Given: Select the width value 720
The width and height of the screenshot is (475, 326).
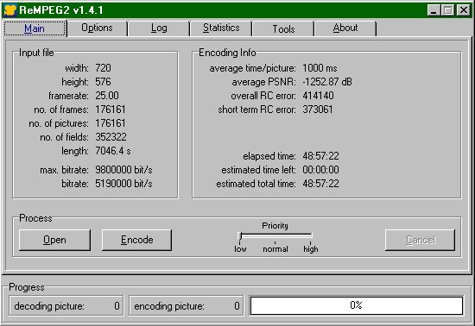Looking at the screenshot, I should [x=103, y=68].
